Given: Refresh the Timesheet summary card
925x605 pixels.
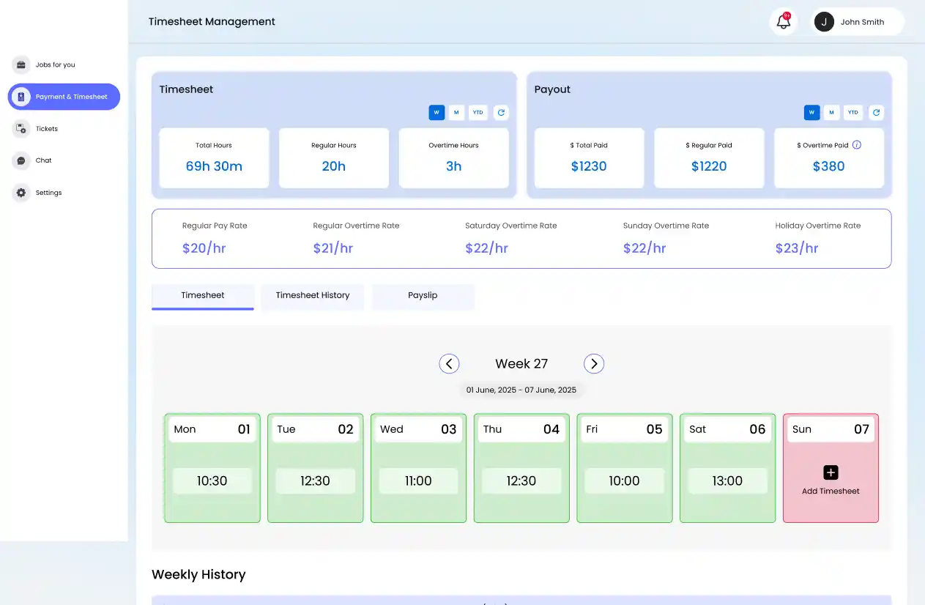Looking at the screenshot, I should [x=500, y=113].
